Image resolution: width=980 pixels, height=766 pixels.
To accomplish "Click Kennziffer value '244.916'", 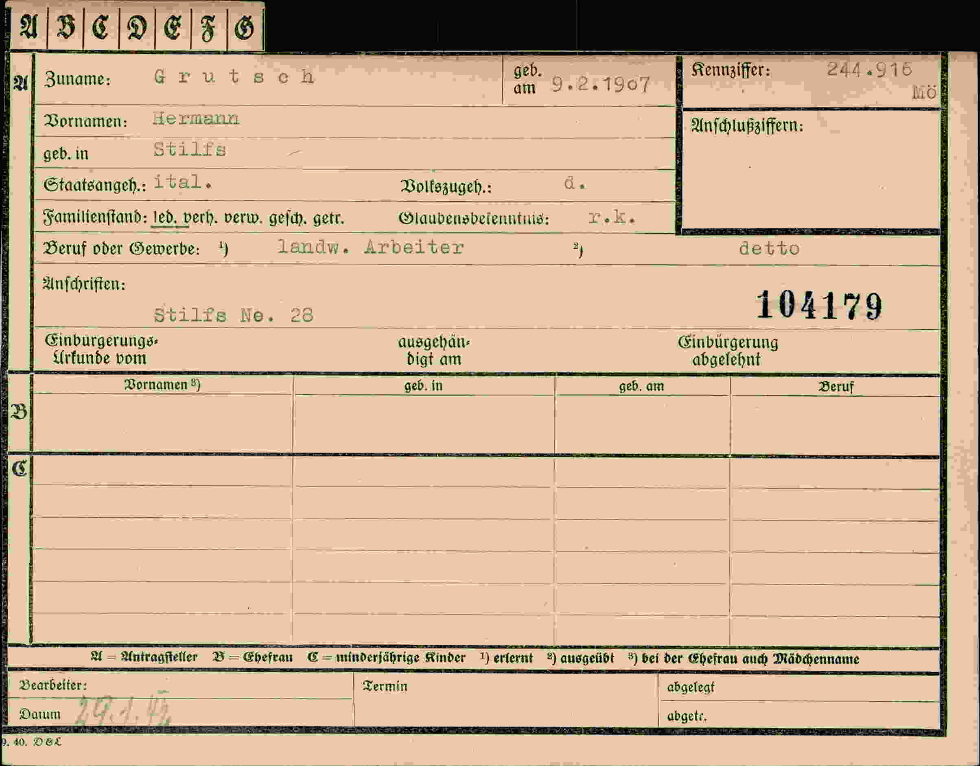I will 870,69.
